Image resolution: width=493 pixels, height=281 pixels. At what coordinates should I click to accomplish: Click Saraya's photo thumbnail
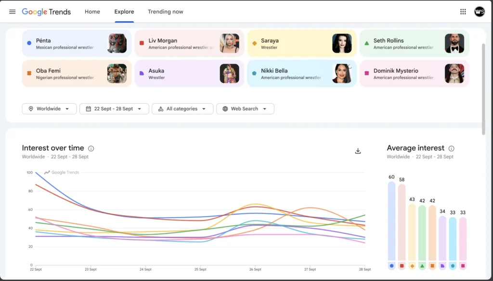click(x=342, y=43)
